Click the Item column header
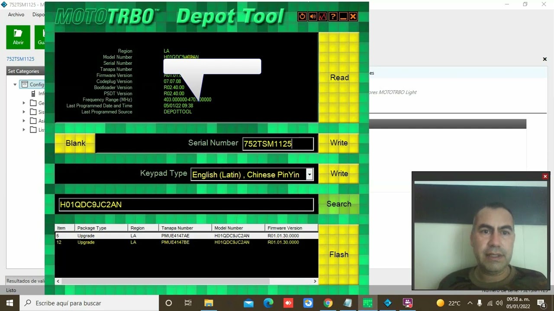Screen dimensions: 554x311 pos(65,228)
